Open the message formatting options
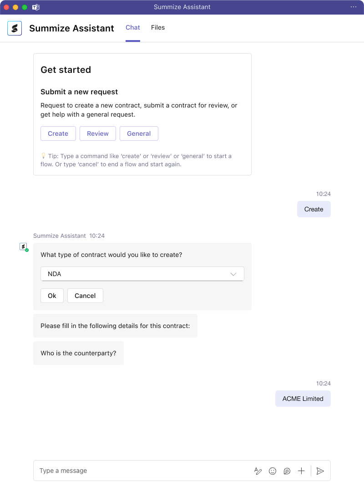Viewport: 364px width, 492px height. tap(258, 471)
